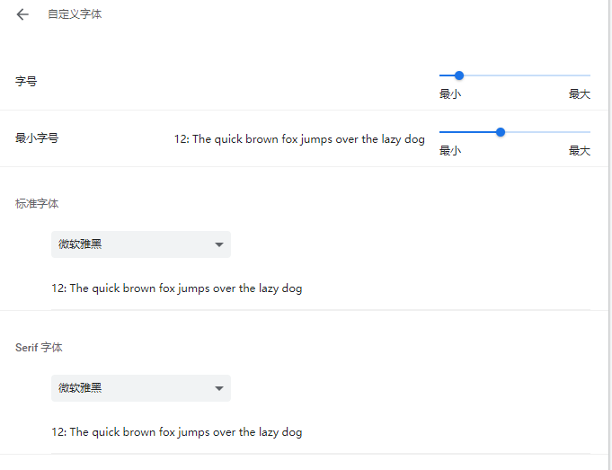
Task: Click 最小 label under the 最小字号 slider
Action: coord(450,151)
